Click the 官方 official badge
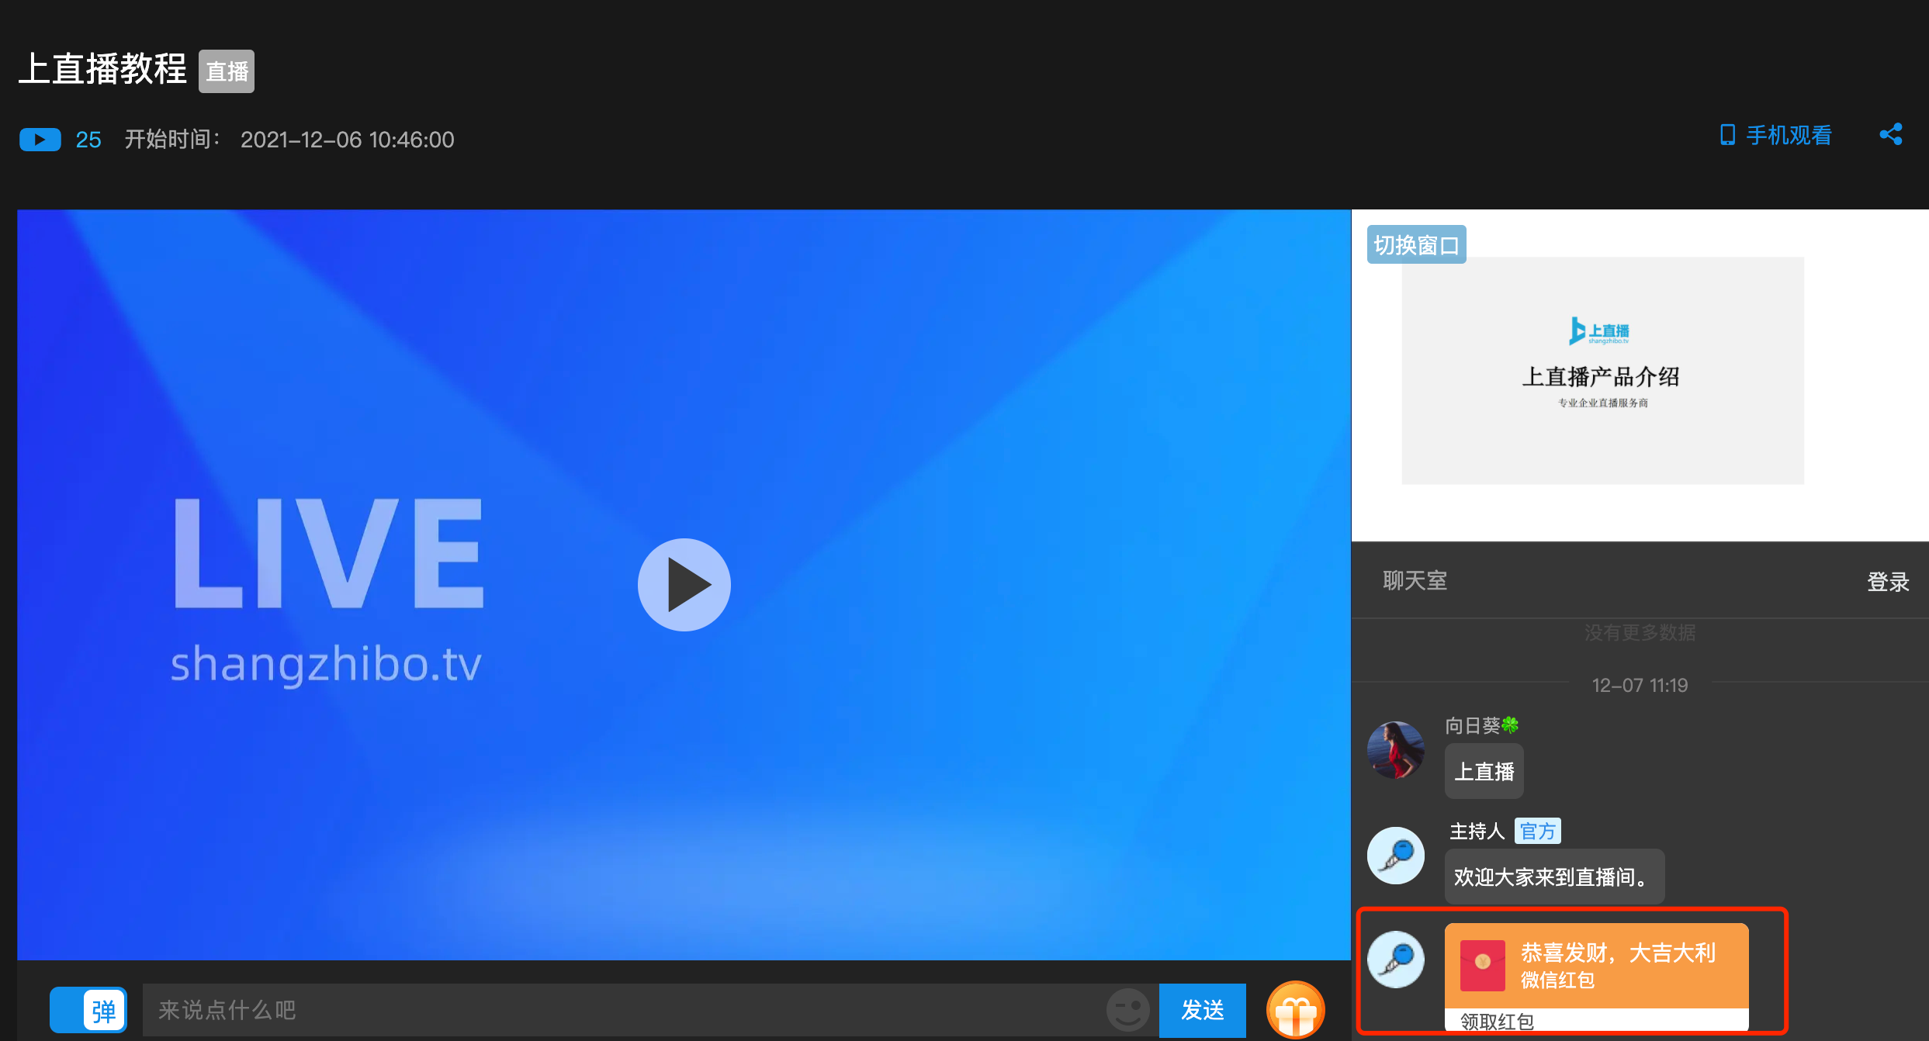 click(x=1537, y=832)
